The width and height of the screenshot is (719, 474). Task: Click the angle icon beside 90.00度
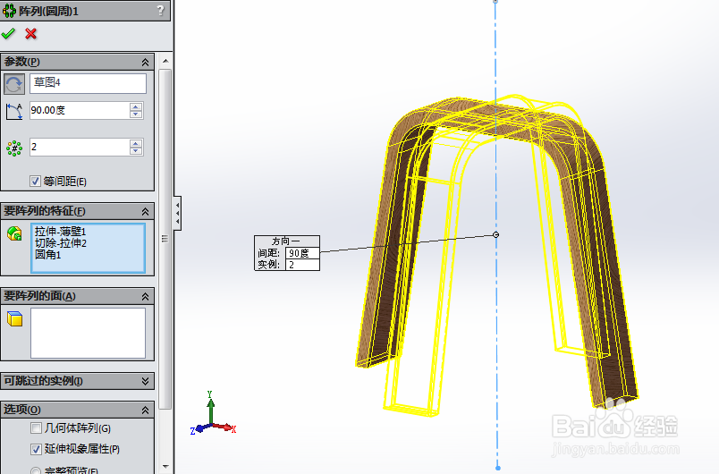pos(14,112)
